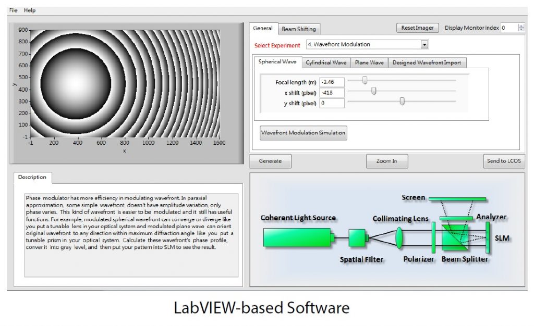Adjust the x shift slider handle
534x326 pixels.
coord(373,92)
